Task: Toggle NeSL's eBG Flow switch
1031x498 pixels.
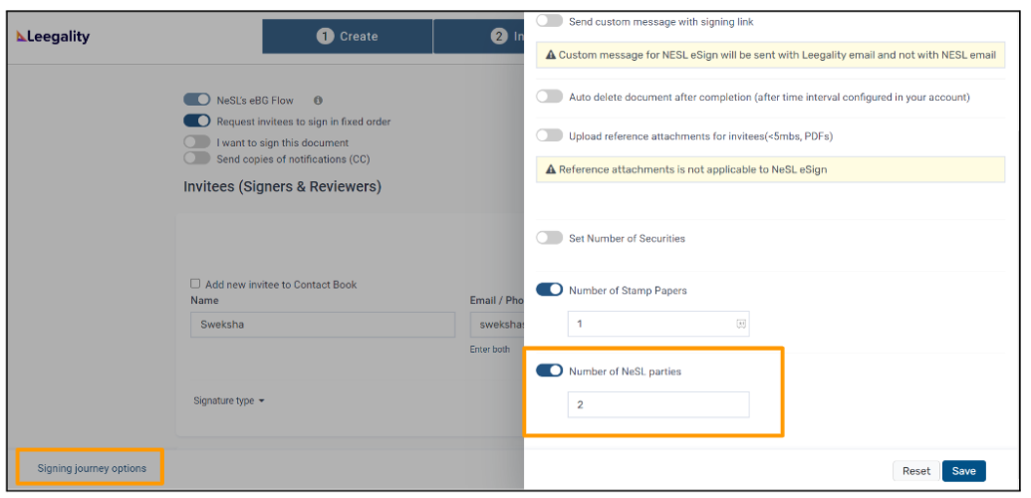Action: [x=196, y=100]
